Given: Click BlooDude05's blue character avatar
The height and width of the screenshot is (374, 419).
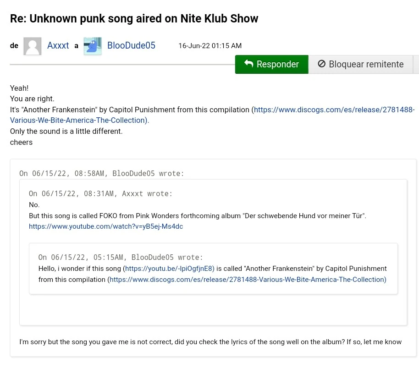Looking at the screenshot, I should pyautogui.click(x=92, y=46).
